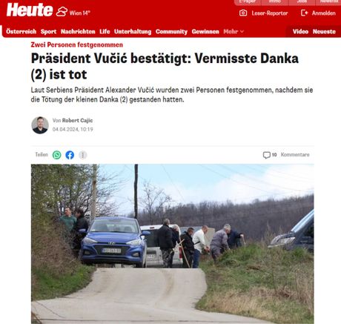Open the Österreich section
341x324 pixels.
tap(21, 32)
